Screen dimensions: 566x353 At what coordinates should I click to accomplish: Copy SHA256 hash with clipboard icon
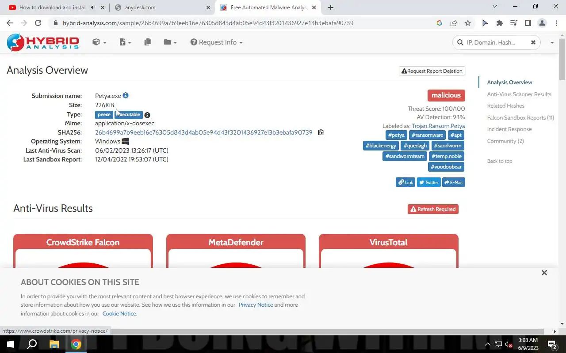(321, 132)
